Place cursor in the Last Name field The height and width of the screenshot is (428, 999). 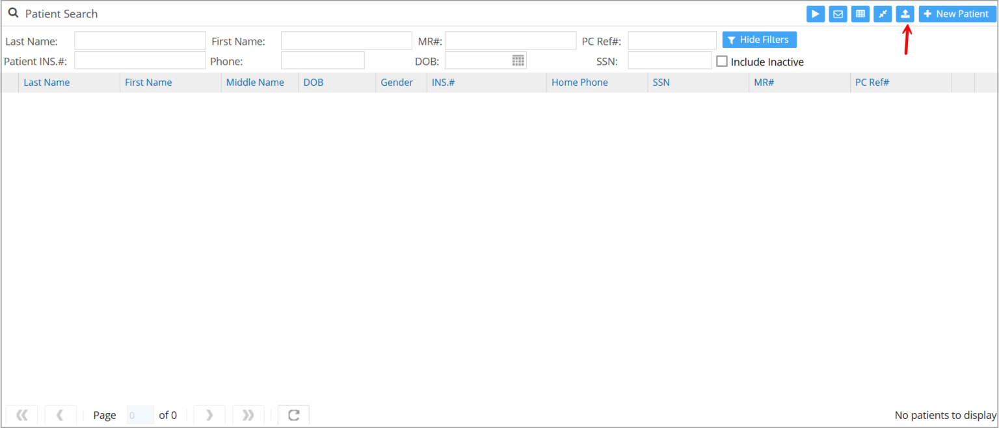click(139, 40)
